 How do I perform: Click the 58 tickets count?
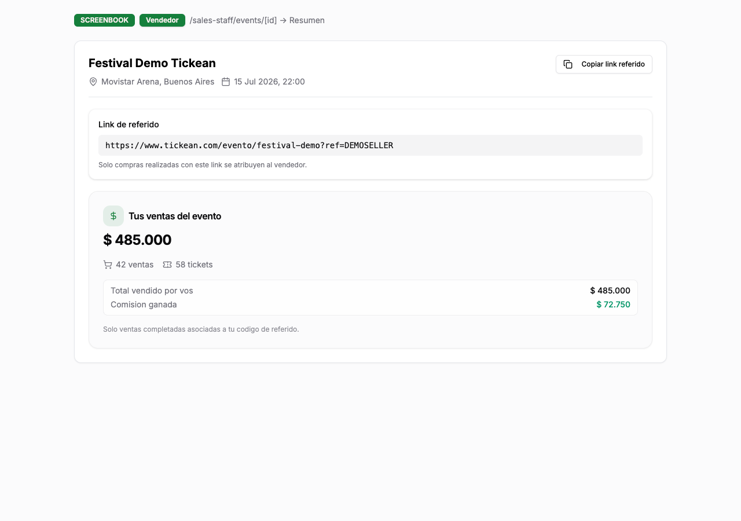click(195, 265)
